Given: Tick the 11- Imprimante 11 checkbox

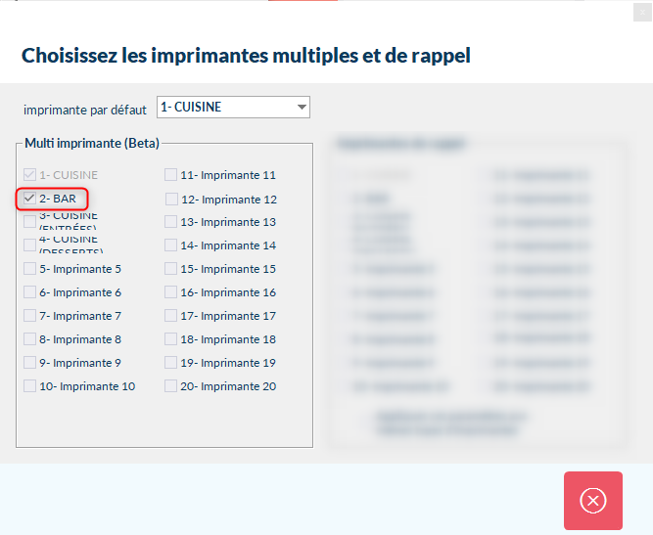Looking at the screenshot, I should (x=170, y=175).
